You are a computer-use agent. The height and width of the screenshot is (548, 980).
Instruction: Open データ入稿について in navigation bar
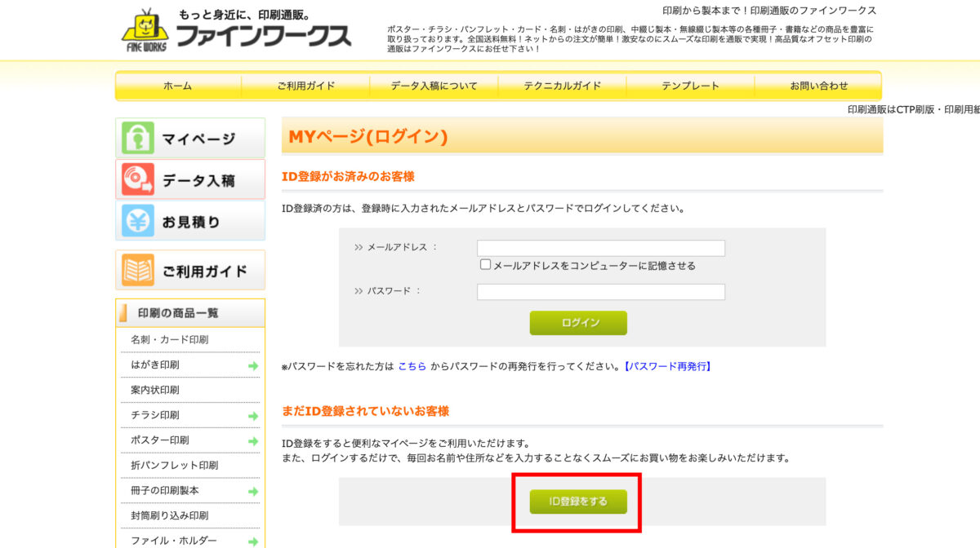pyautogui.click(x=434, y=86)
